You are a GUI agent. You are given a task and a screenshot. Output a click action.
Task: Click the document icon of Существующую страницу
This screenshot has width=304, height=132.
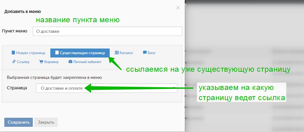[57, 53]
